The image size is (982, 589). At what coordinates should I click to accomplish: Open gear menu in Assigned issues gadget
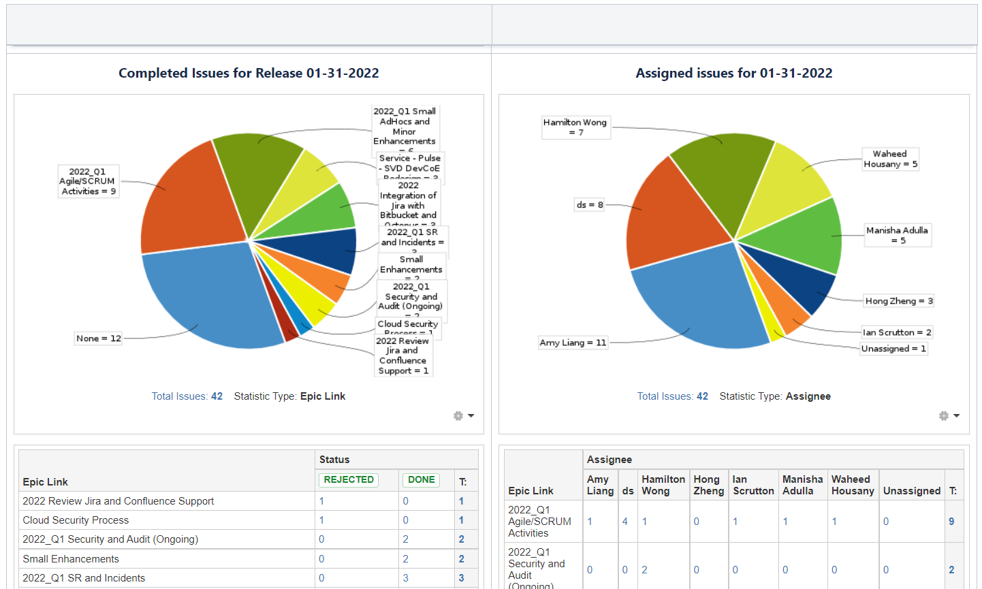949,415
